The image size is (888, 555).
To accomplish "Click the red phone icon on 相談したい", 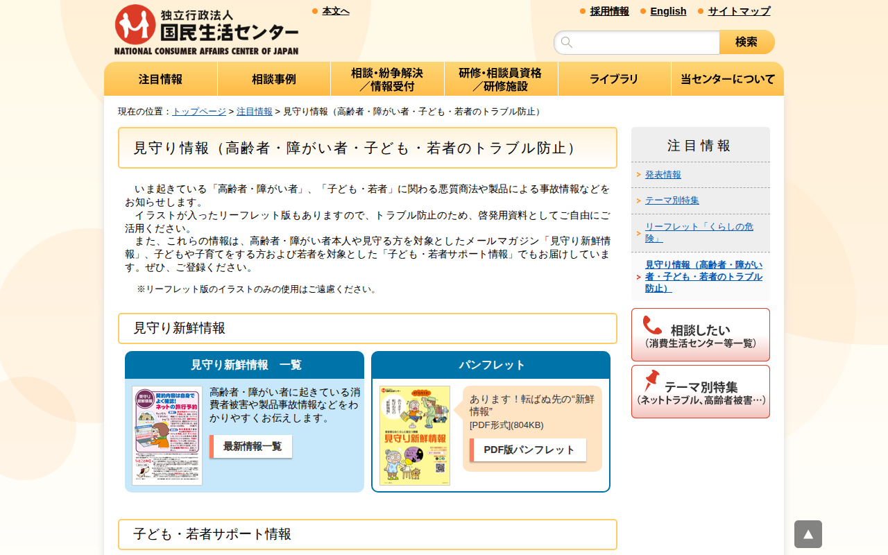I will click(652, 325).
